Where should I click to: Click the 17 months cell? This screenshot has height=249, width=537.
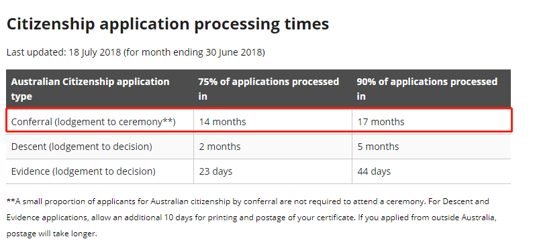click(x=431, y=122)
